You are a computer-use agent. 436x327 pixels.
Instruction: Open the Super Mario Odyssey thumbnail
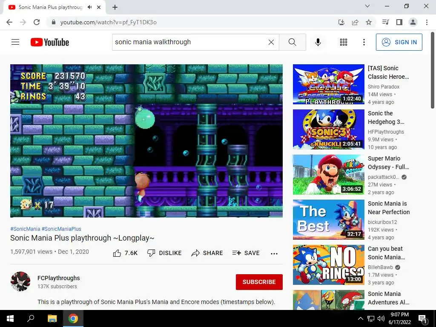click(328, 174)
